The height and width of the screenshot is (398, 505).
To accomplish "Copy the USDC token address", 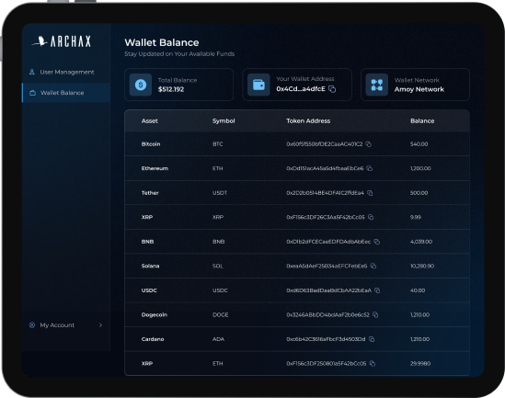I will 377,290.
